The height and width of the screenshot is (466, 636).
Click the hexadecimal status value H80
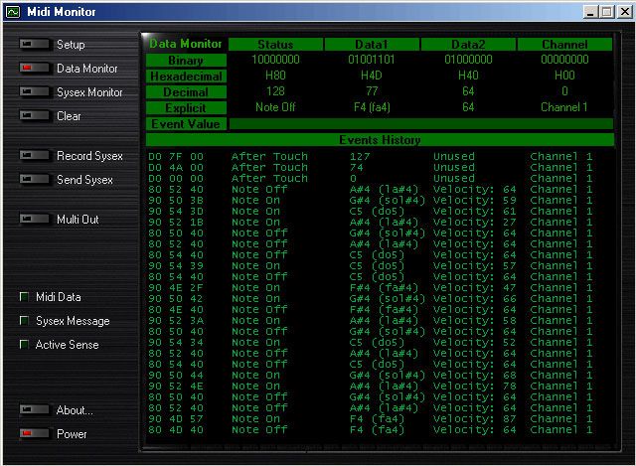[x=275, y=76]
